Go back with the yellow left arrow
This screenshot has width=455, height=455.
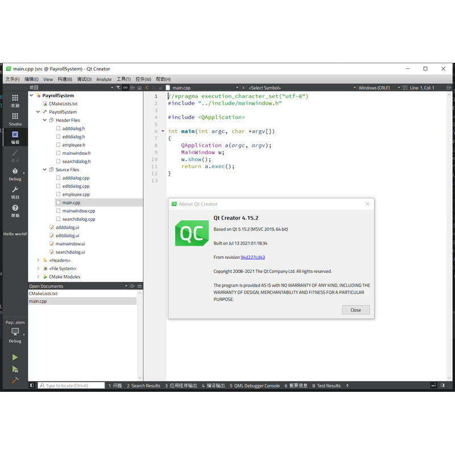coord(147,88)
